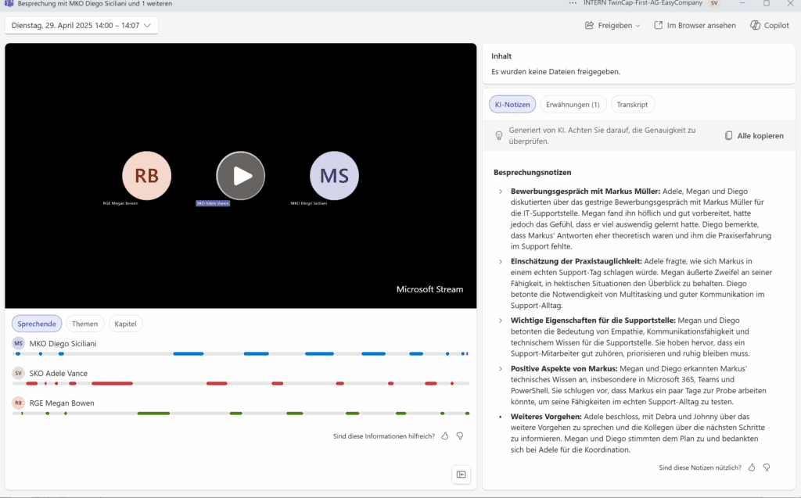Click the RB avatar beside Megan Bowen

tap(19, 403)
